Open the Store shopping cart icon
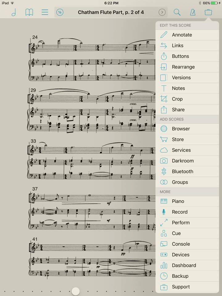 click(x=163, y=139)
